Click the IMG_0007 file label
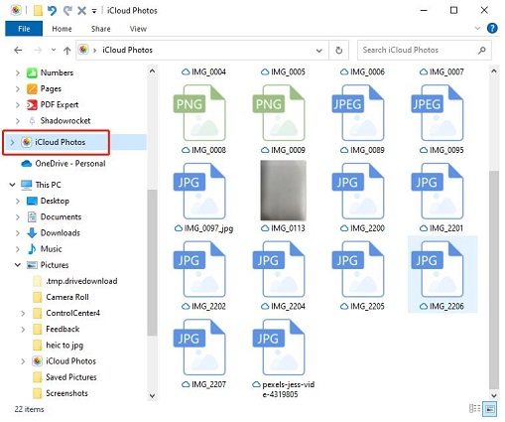Viewport: 505px width, 422px height. [446, 71]
